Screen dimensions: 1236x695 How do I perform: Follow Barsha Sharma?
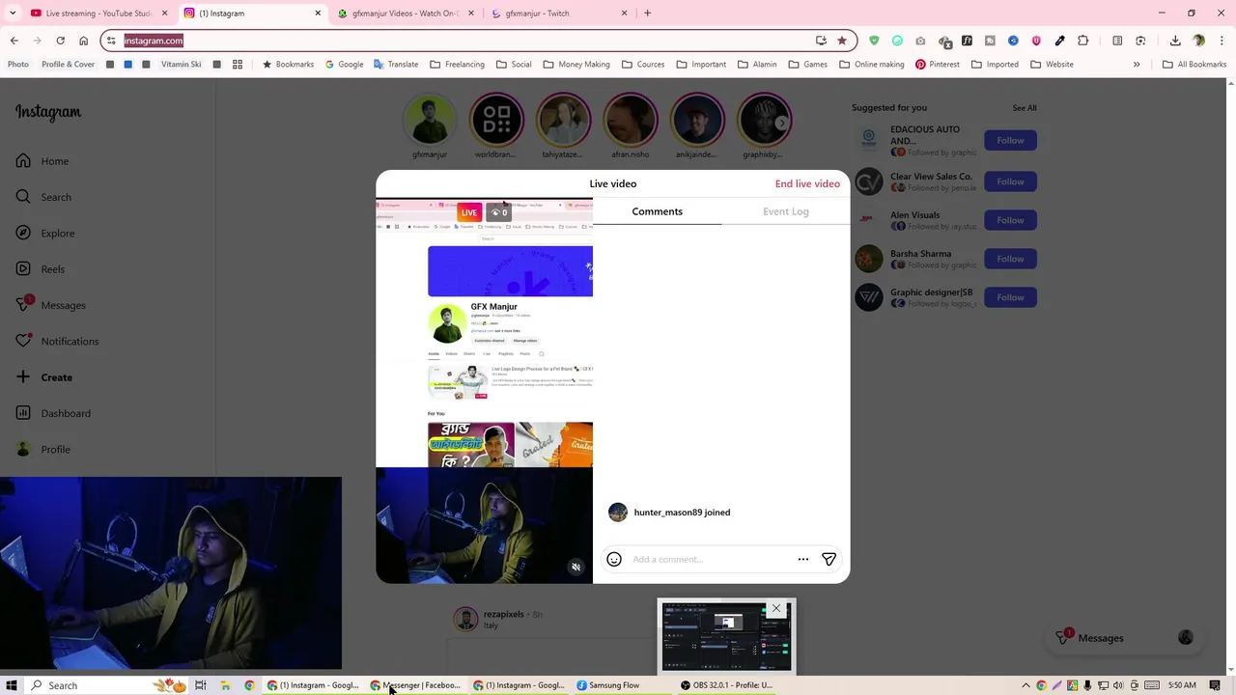(1010, 259)
